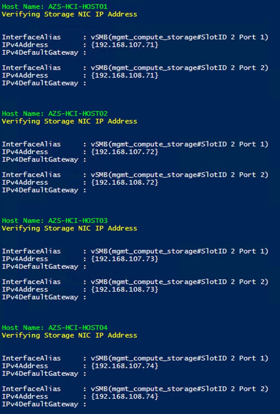Screen dimensions: 280x414
Task: Click the IP address 192.168.108.71
Action: pyautogui.click(x=125, y=76)
